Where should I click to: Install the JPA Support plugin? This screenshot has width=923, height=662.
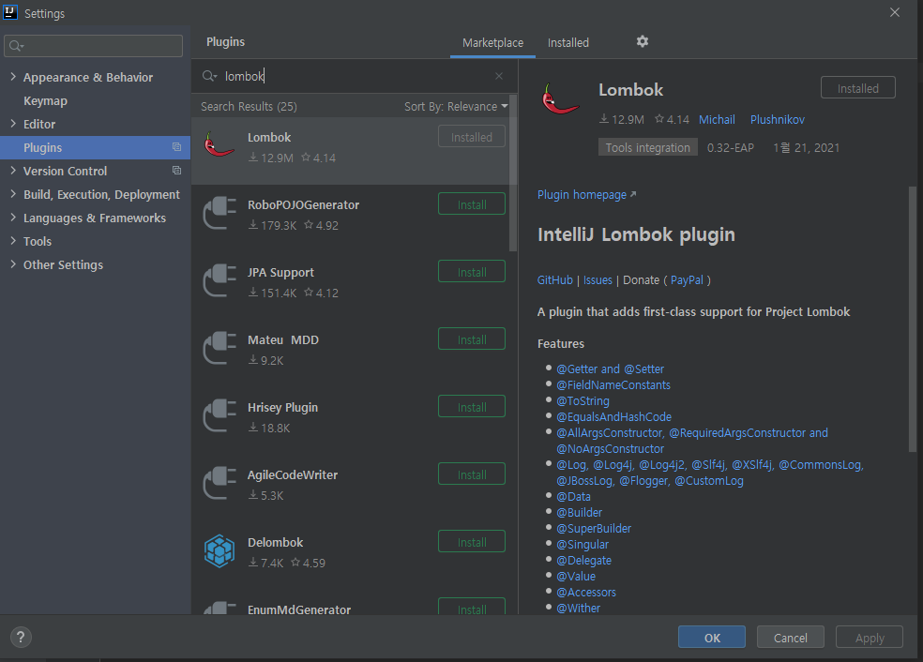472,272
